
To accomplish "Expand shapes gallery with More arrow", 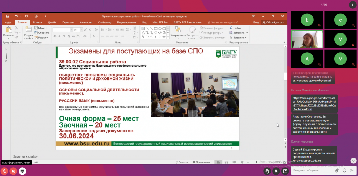I will click(168, 37).
